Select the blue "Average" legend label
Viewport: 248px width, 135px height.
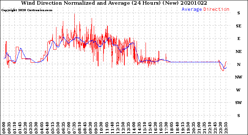click(x=192, y=9)
